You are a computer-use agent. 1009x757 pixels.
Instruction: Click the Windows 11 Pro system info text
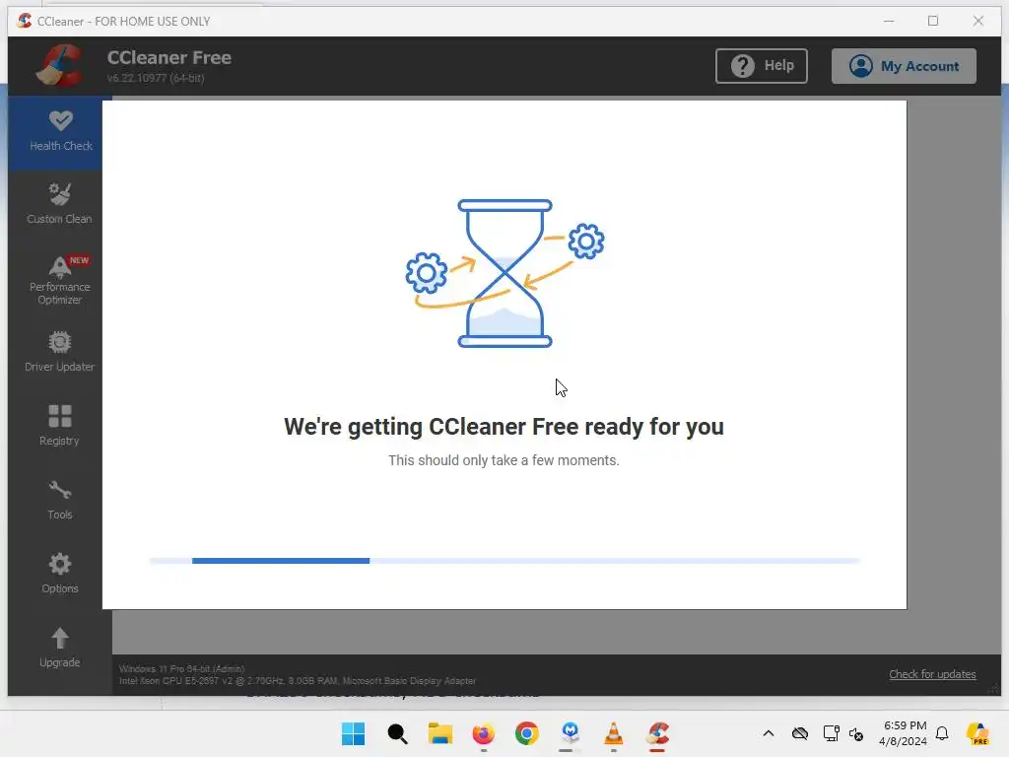point(181,669)
